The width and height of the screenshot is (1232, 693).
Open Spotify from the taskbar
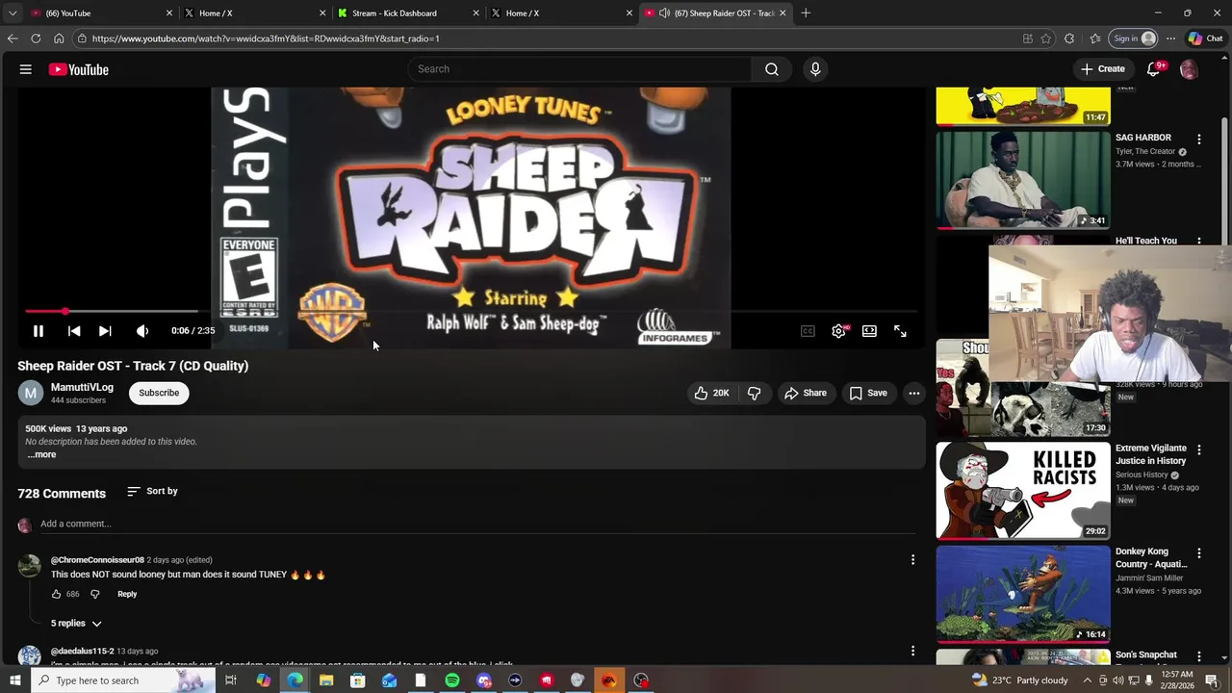click(452, 680)
